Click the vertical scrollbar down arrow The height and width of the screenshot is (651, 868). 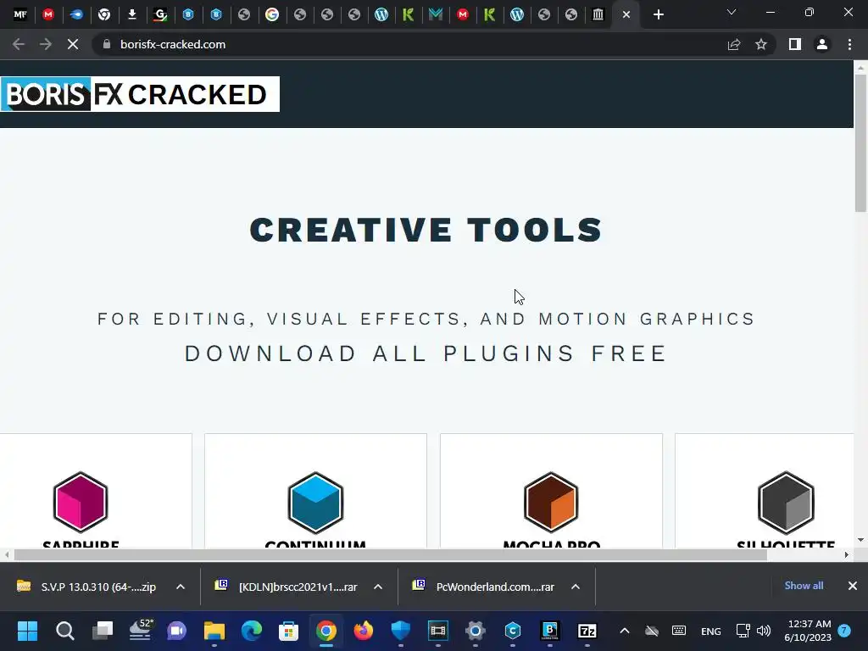860,540
